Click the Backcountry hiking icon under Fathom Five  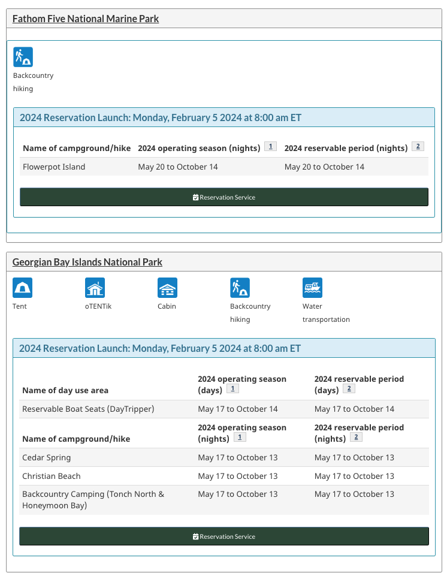coord(23,57)
